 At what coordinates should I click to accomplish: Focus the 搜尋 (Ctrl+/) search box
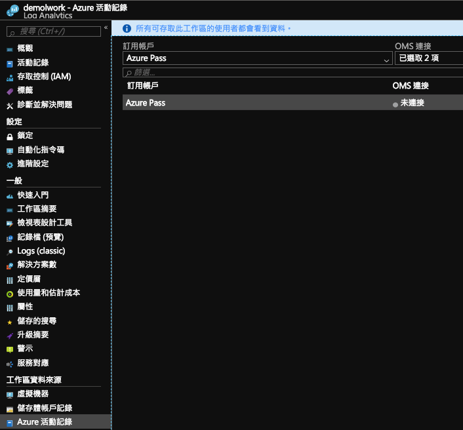coord(53,31)
